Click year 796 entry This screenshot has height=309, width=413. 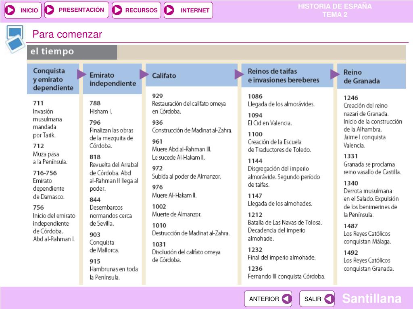(111, 134)
